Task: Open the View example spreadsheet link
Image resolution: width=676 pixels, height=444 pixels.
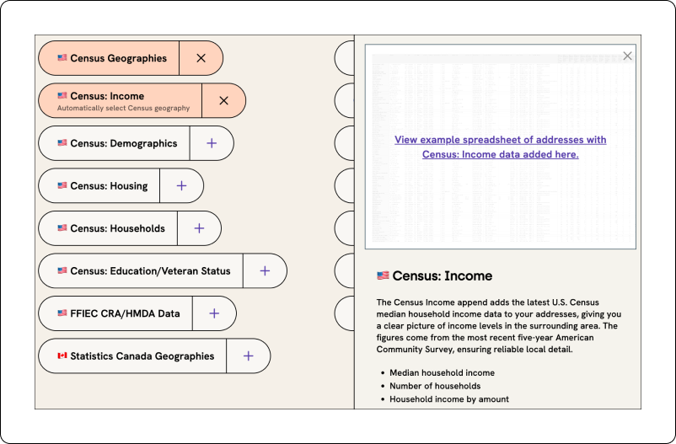Action: pyautogui.click(x=500, y=147)
